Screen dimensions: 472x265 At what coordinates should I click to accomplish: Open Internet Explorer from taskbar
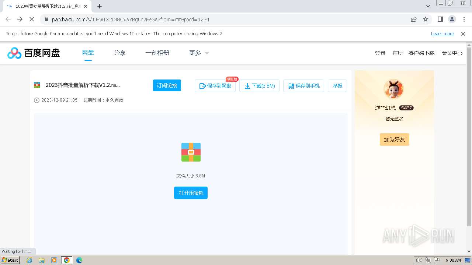[29, 260]
